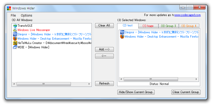This screenshot has width=213, height=105.
Task: Switch to the (0) Group 3 tab
Action: [169, 26]
